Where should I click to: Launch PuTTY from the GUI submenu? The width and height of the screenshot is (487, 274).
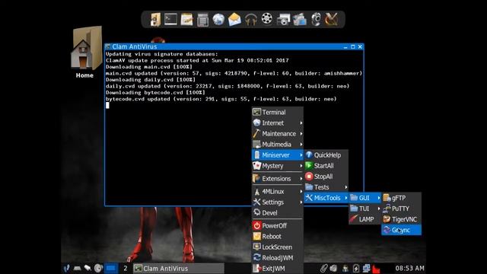[401, 209]
